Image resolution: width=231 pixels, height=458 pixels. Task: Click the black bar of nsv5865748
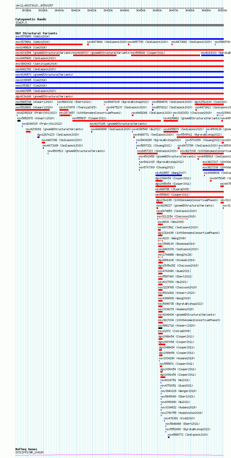(x=24, y=104)
